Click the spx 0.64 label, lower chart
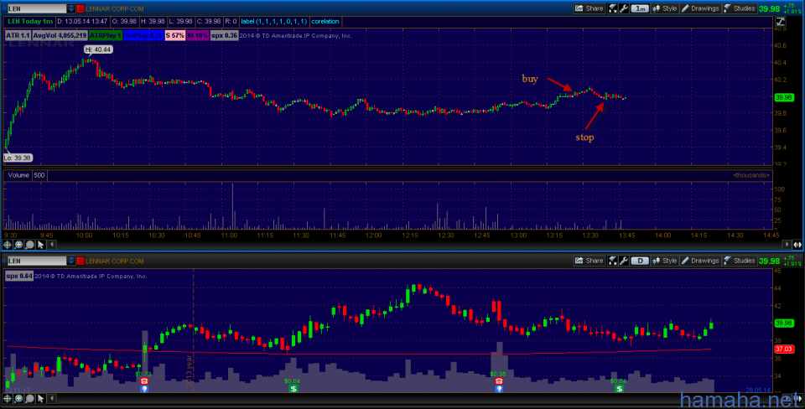 (19, 276)
